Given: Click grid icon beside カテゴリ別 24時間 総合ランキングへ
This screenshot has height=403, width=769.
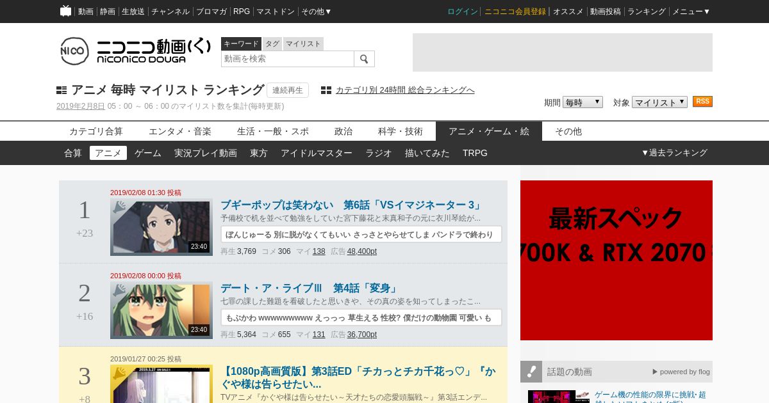Looking at the screenshot, I should click(x=326, y=90).
